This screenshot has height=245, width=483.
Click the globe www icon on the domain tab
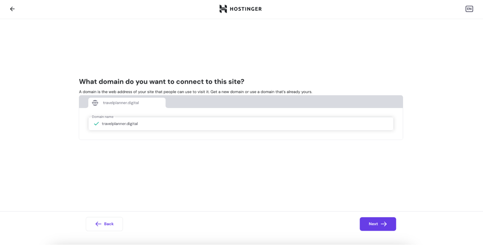(x=95, y=103)
